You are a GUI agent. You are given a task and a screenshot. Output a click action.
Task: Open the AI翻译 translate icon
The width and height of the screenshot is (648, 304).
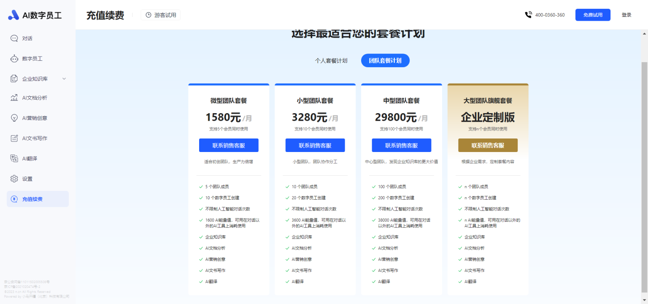click(x=14, y=158)
